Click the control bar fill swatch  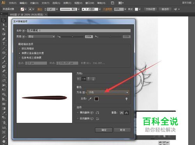[x=22, y=9]
